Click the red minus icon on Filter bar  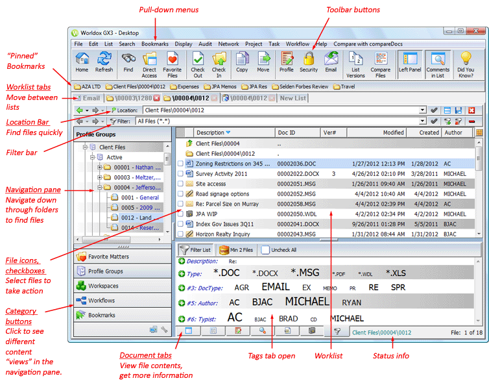(x=471, y=121)
